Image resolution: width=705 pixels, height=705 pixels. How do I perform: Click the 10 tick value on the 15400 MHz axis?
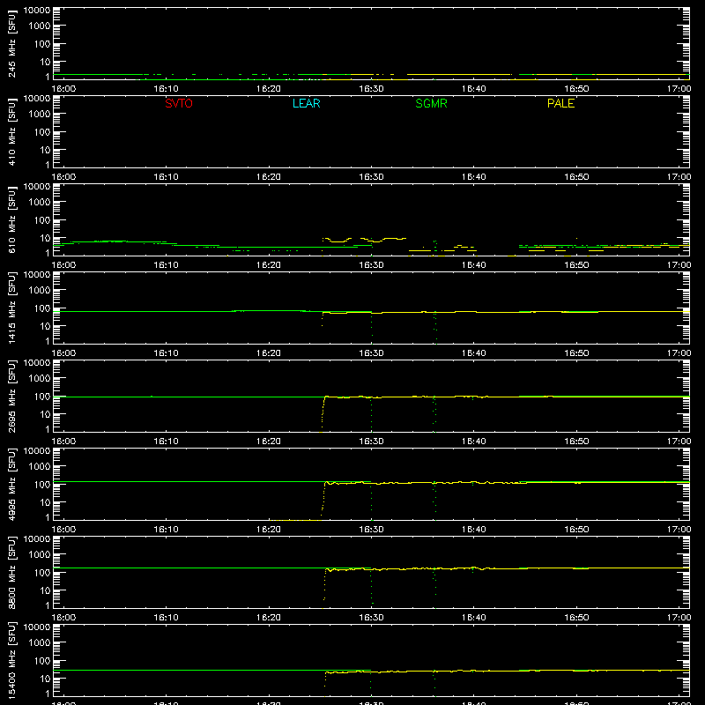click(45, 679)
